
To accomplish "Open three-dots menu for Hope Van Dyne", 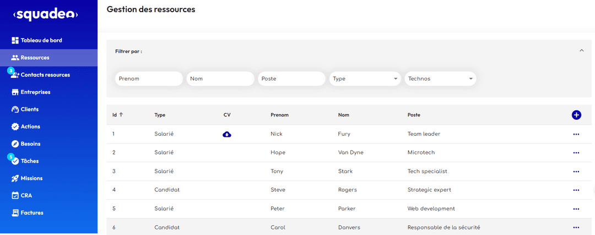I will (x=576, y=153).
